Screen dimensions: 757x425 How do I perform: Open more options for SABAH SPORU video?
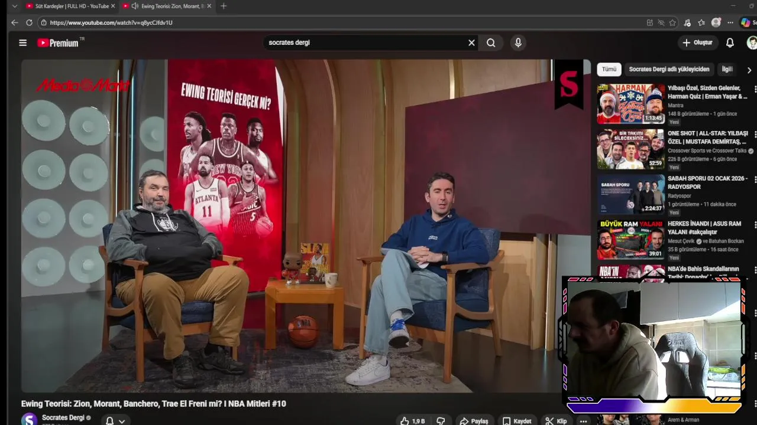pos(755,180)
